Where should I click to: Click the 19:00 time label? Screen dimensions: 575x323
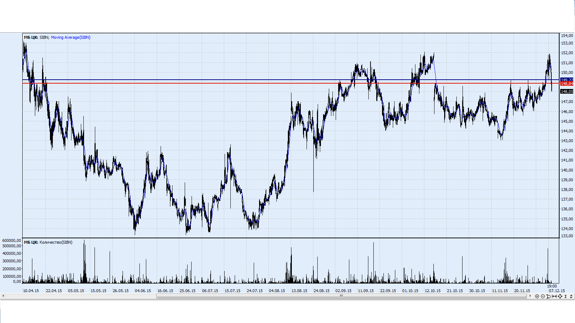coord(552,286)
